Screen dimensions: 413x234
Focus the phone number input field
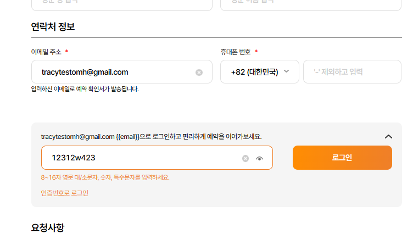352,72
